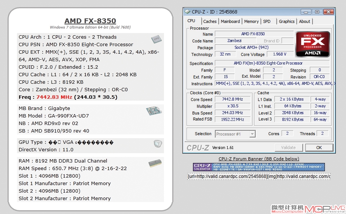The image size is (346, 214).
Task: Click the CPU PSN Eight-Core Processor line
Action: point(76,45)
